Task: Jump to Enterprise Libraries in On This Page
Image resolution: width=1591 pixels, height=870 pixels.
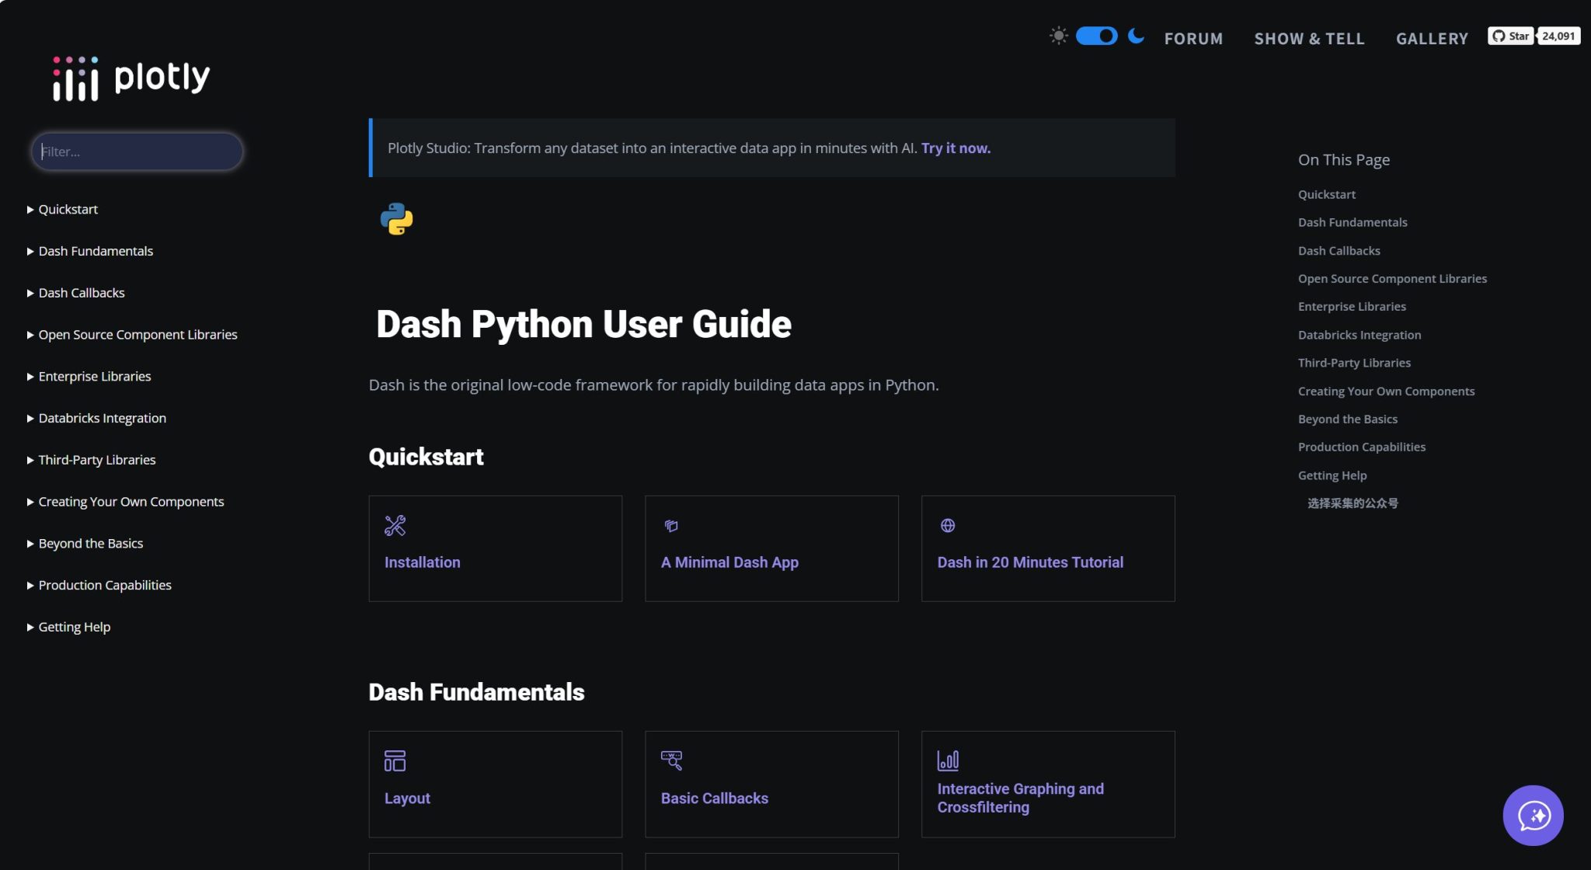Action: coord(1352,307)
